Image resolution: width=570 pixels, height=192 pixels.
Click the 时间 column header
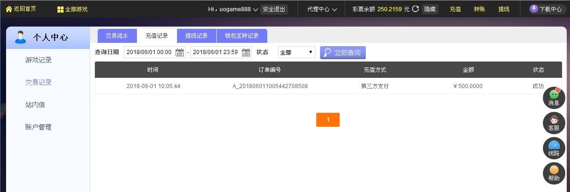click(x=153, y=70)
